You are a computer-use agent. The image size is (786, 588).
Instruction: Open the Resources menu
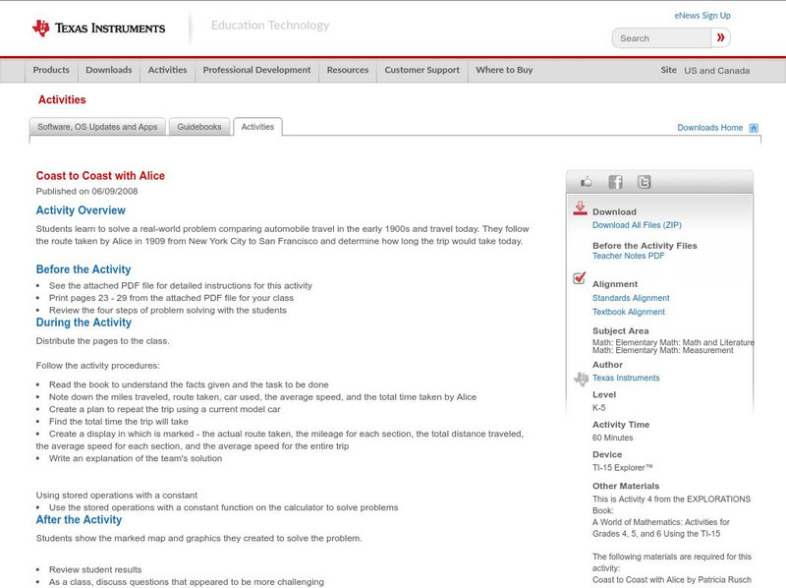(348, 70)
